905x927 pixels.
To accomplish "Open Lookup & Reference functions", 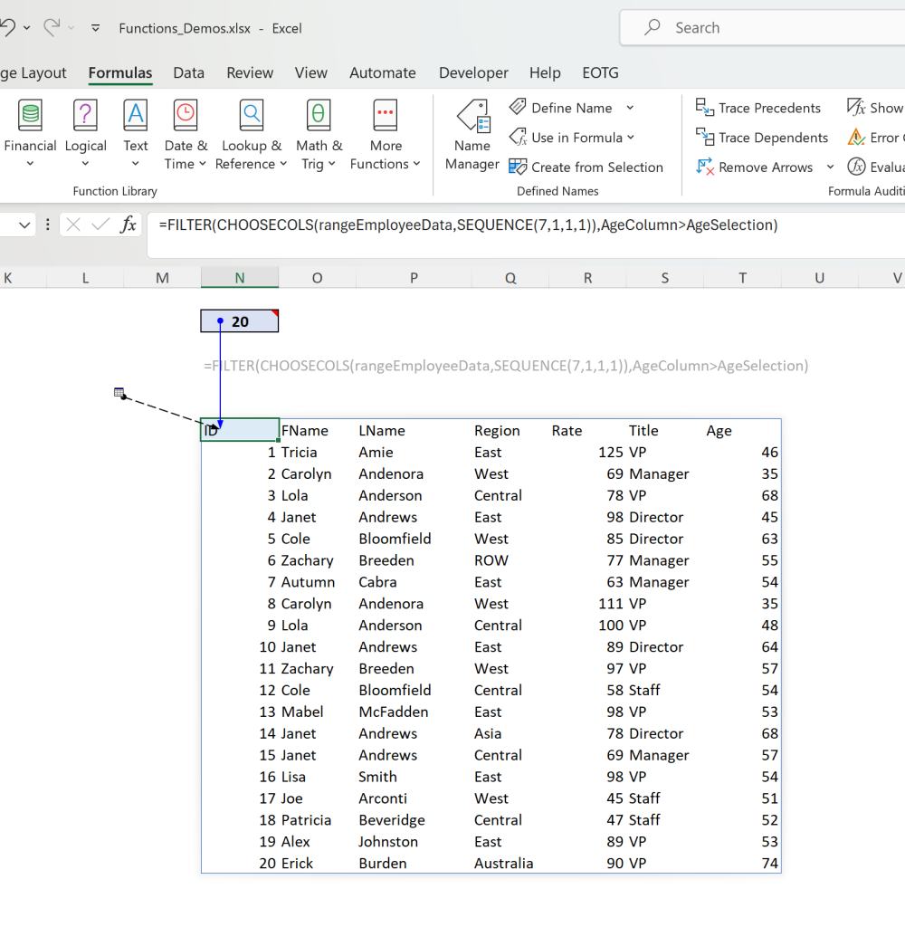I will pyautogui.click(x=252, y=133).
